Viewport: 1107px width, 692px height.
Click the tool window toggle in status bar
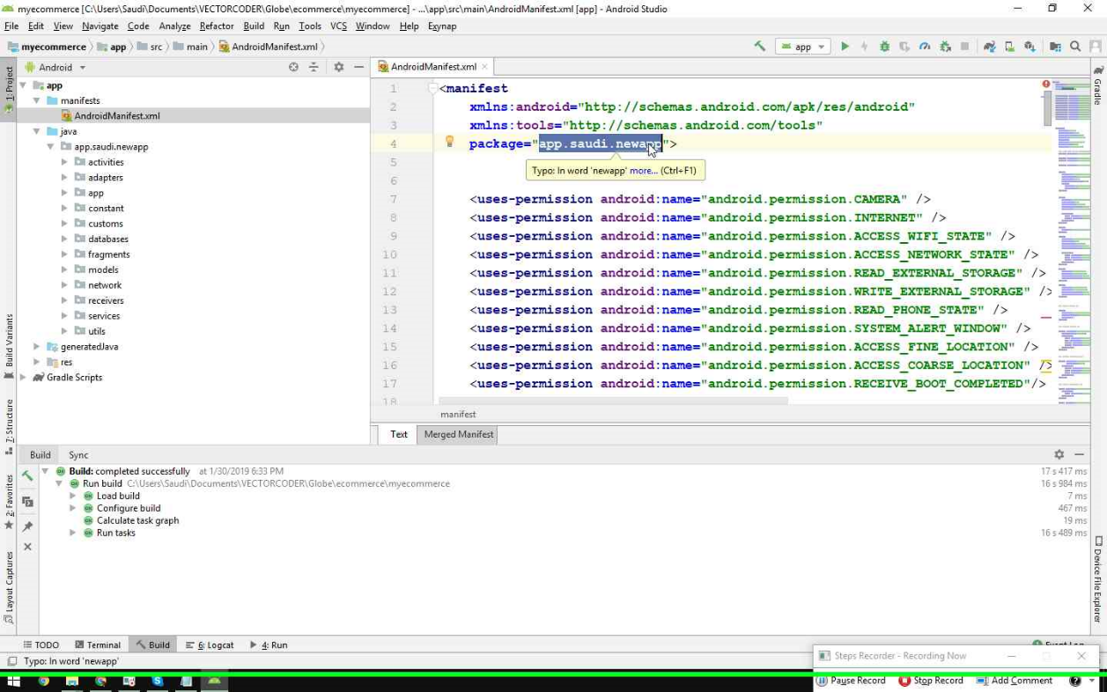[11, 661]
